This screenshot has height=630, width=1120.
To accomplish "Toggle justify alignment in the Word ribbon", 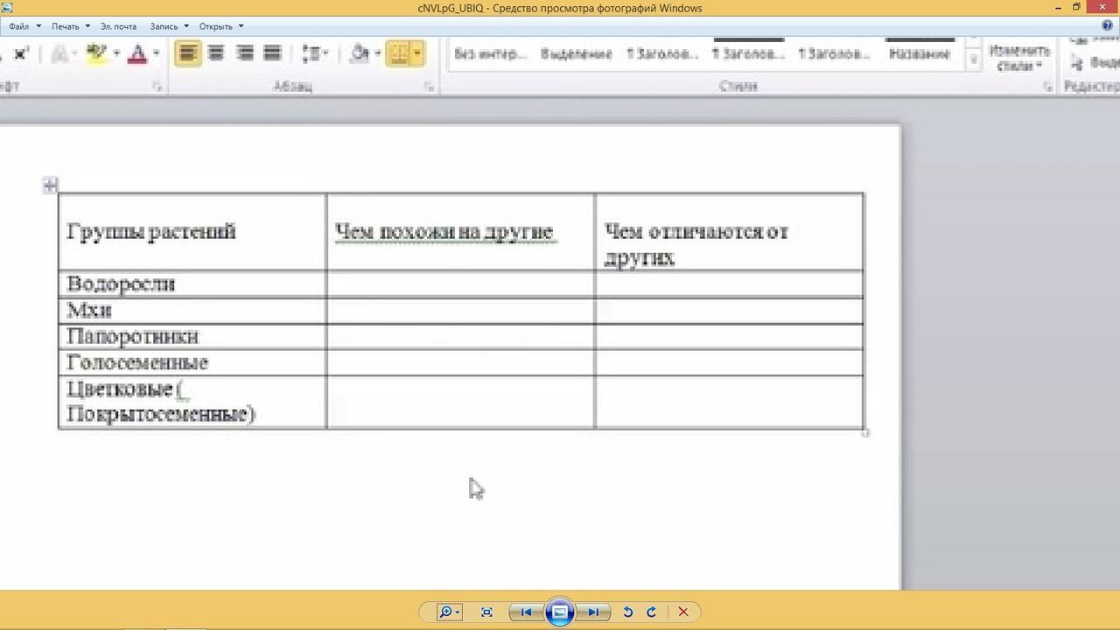I will tap(272, 53).
